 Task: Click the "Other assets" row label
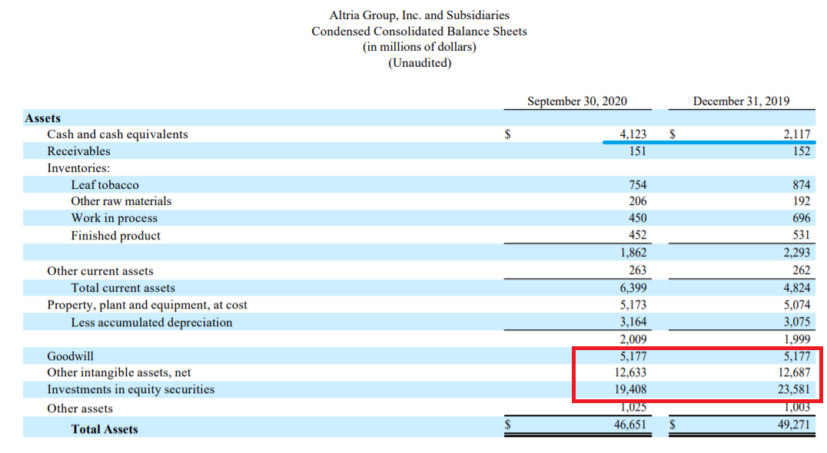click(80, 408)
